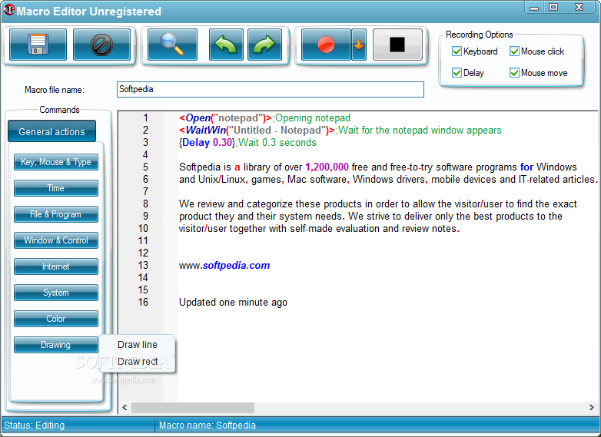Open the System commands

point(56,292)
